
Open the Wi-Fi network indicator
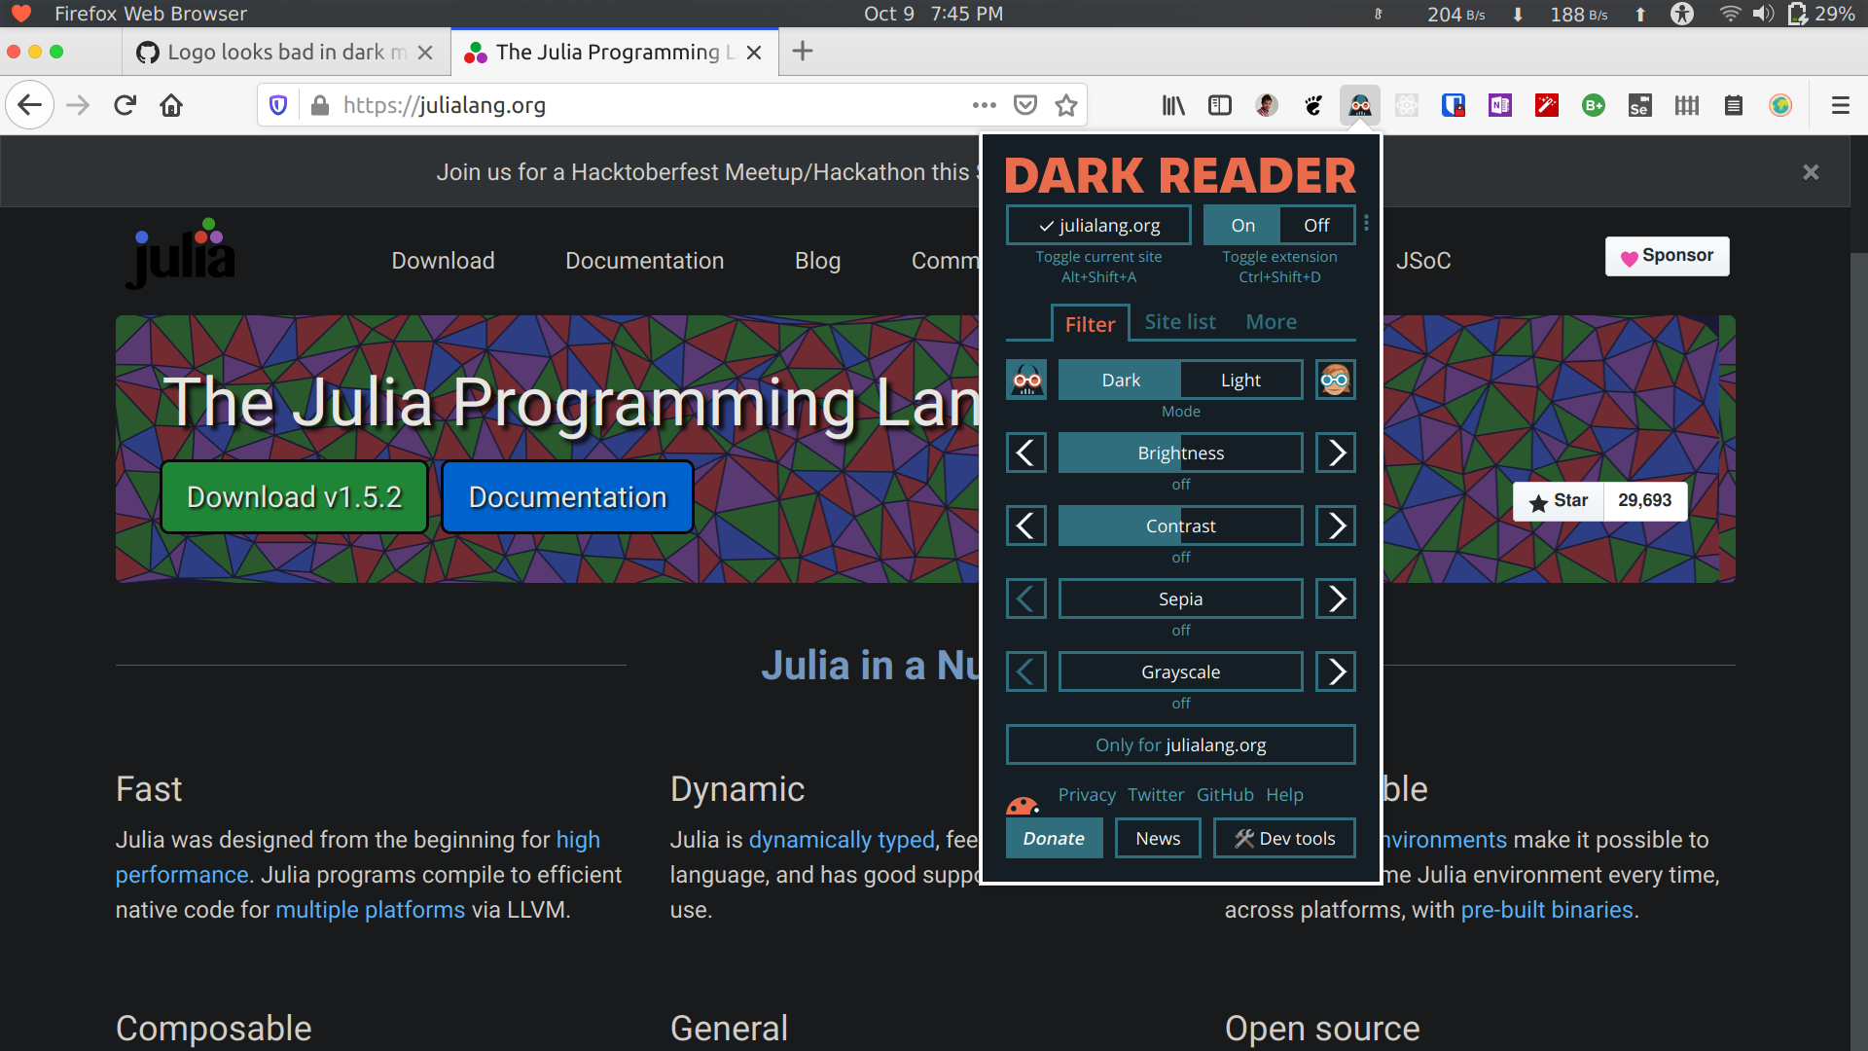pos(1730,14)
